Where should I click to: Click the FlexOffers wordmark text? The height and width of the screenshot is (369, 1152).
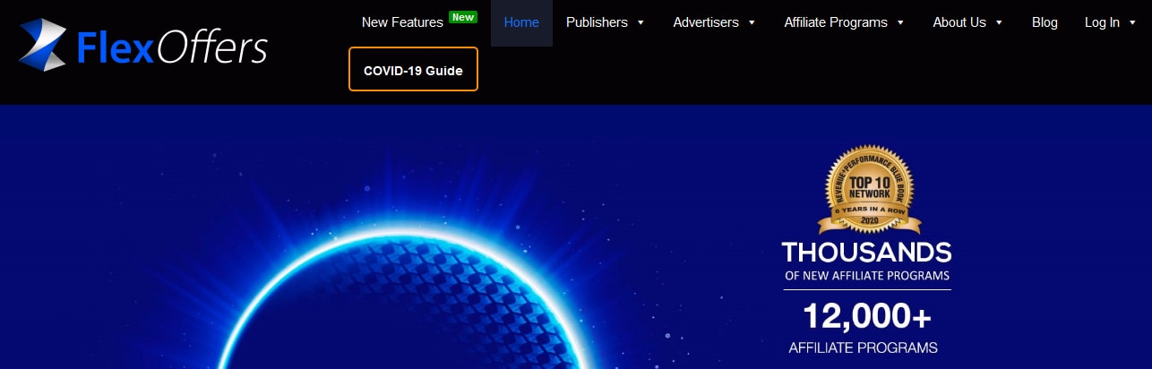tap(172, 47)
